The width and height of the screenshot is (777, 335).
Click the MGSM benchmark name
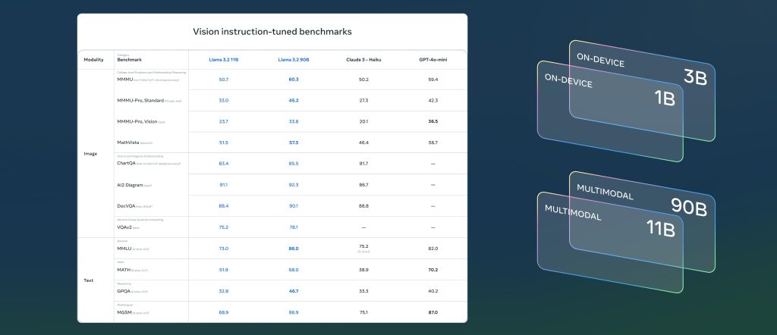(x=124, y=312)
